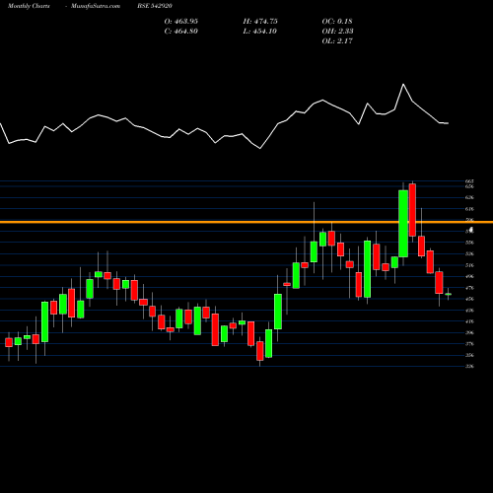Select the close value "C: 464.80"

[x=181, y=32]
